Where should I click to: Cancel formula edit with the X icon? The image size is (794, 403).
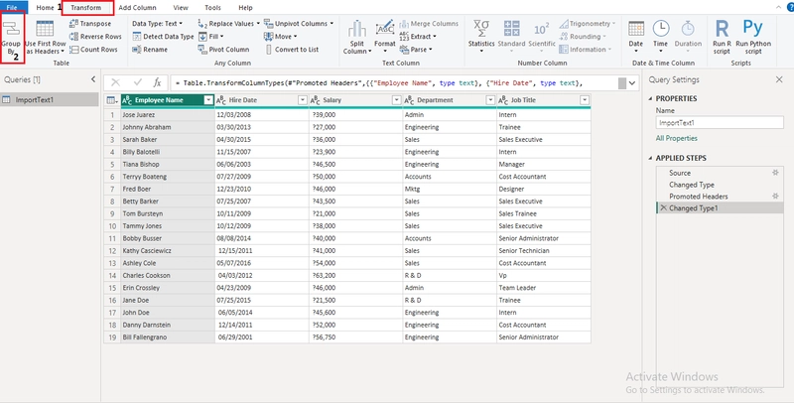[x=115, y=82]
